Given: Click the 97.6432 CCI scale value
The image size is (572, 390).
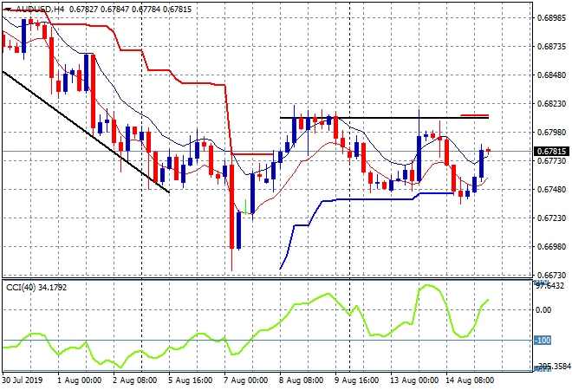Looking at the screenshot, I should pyautogui.click(x=549, y=285).
